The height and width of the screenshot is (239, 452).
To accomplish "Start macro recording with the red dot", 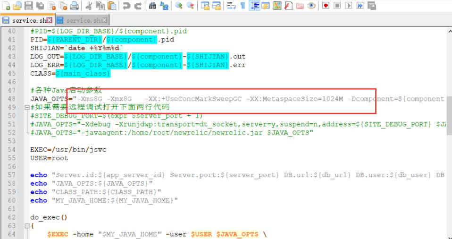I will click(x=326, y=6).
